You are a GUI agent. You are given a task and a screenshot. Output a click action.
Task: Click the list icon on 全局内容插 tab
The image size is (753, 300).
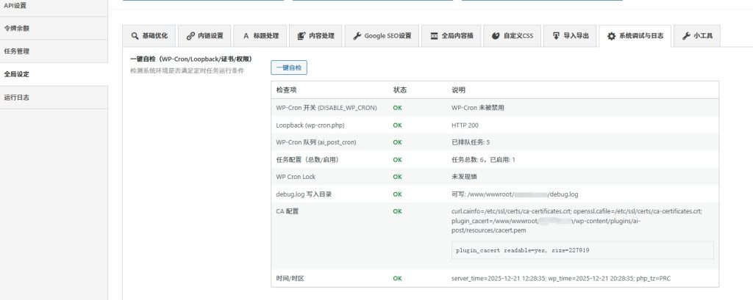(x=434, y=36)
